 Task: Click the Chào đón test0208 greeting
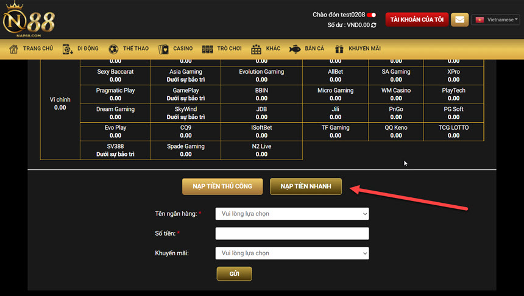339,15
